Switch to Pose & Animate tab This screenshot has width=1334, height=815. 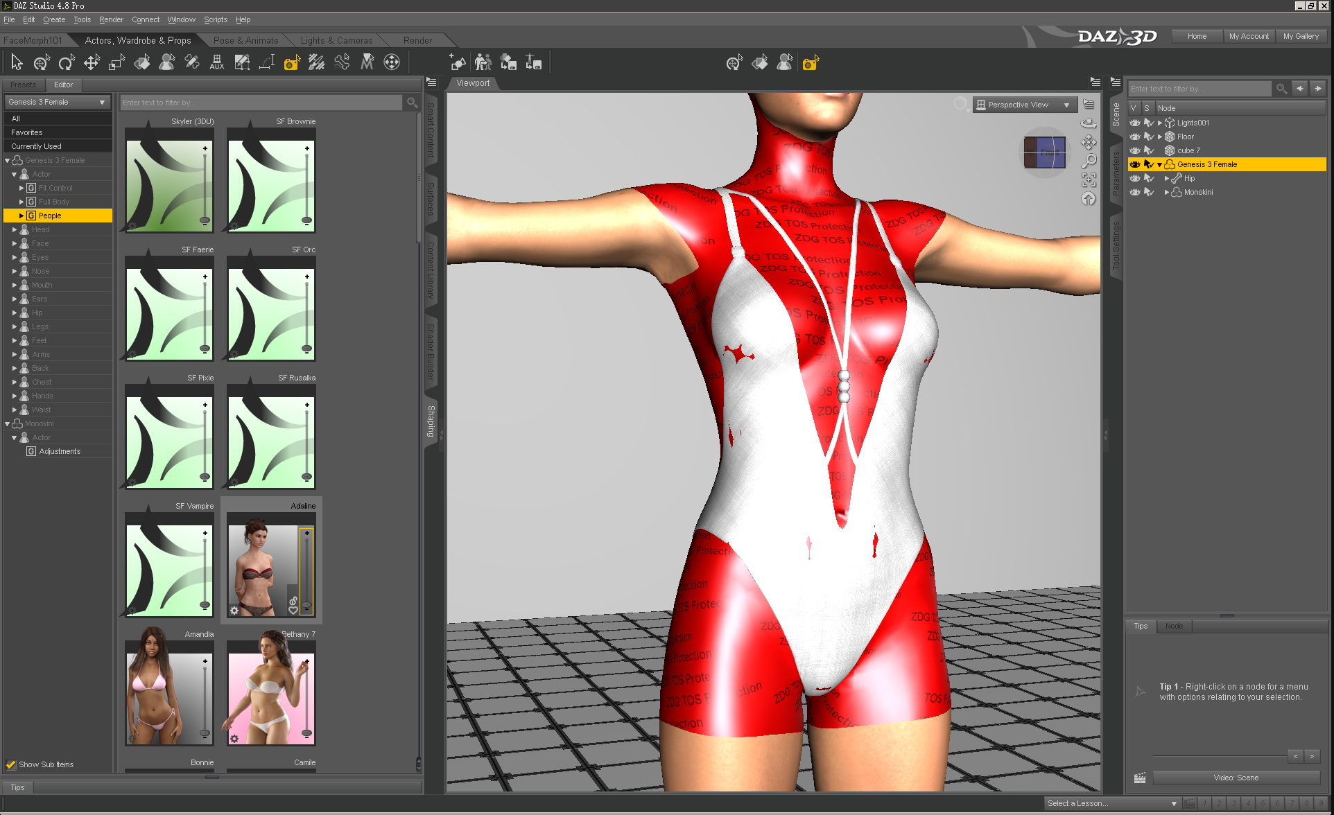245,40
